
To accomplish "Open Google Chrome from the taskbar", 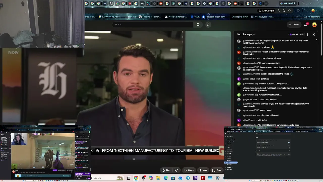I will tap(136, 178).
